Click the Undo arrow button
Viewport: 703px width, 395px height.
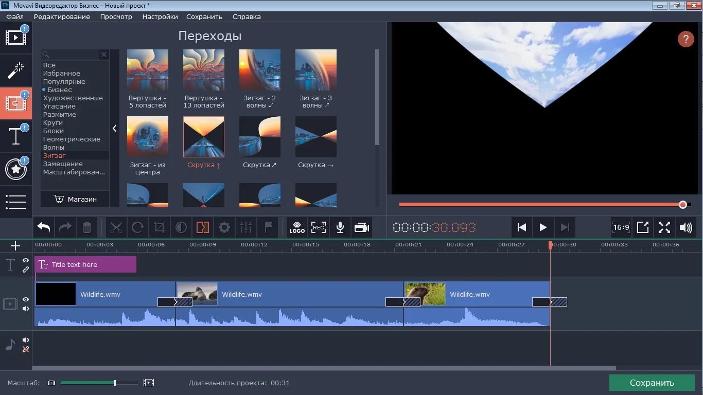44,227
